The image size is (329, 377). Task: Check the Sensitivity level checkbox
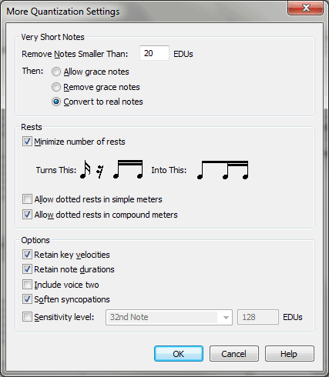(x=27, y=317)
